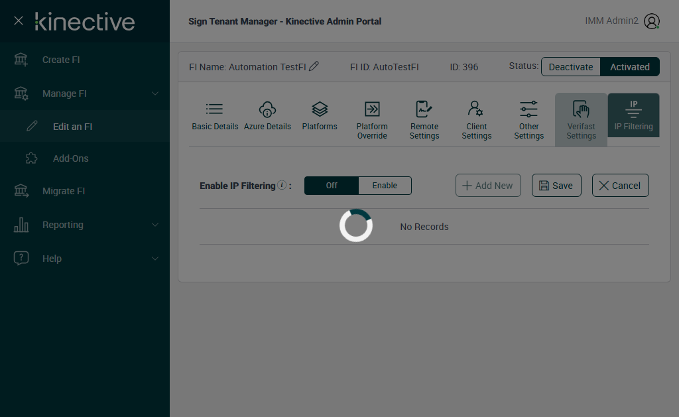Open the Basic Details tab

(215, 115)
